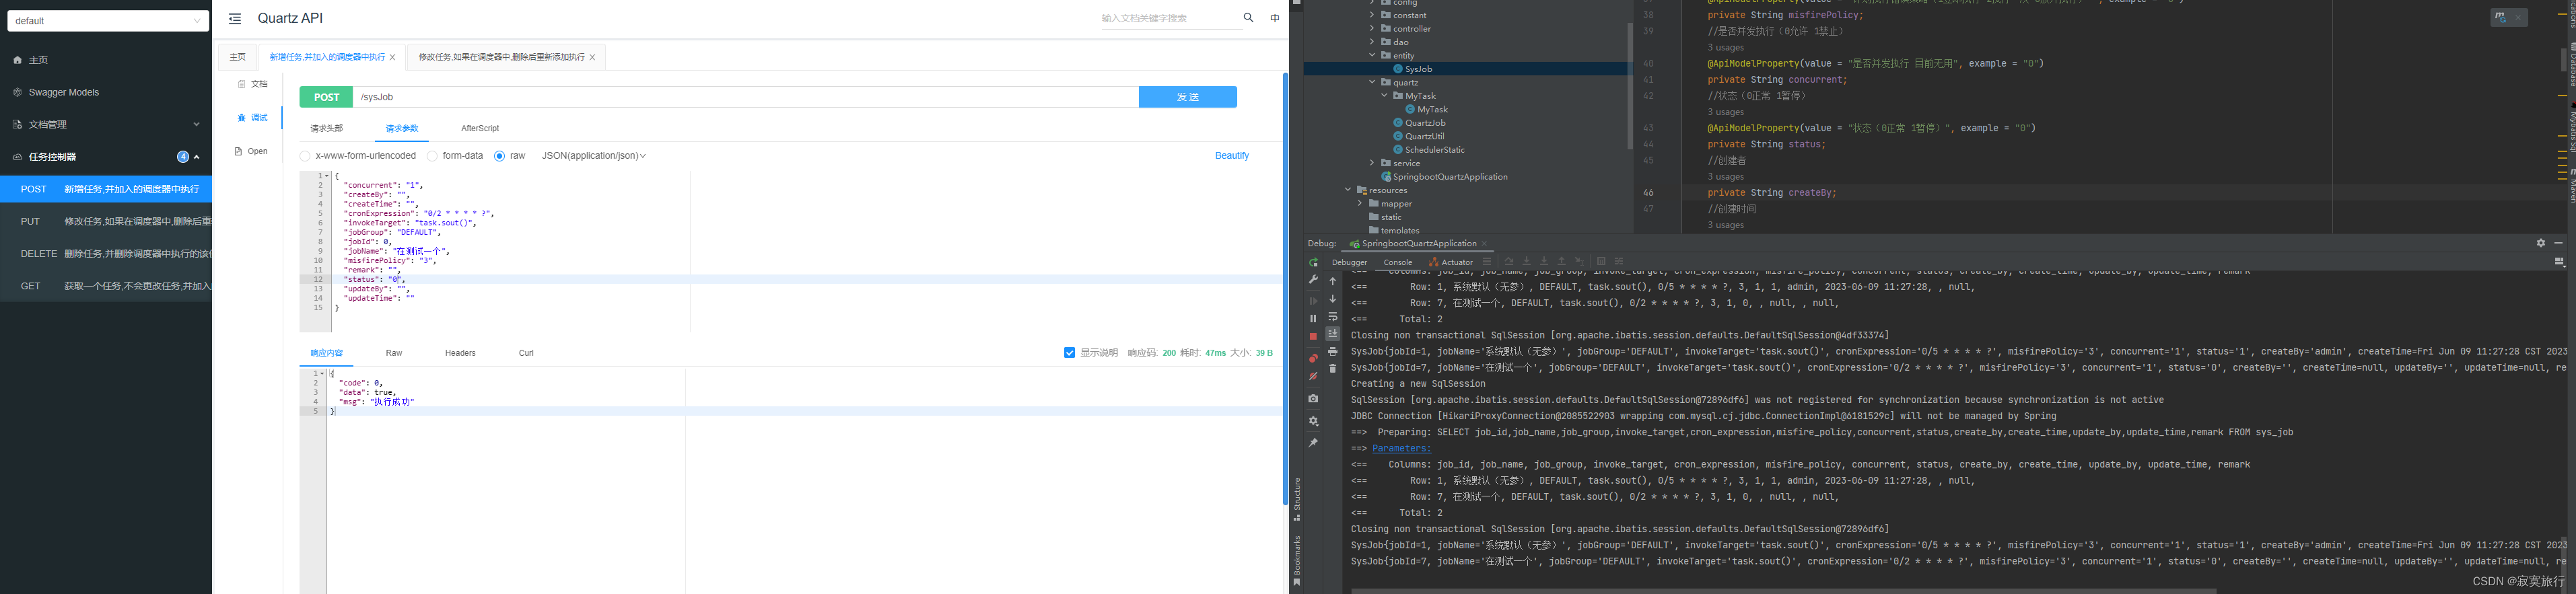Collapse the 任务控制器 sidebar menu
The image size is (2576, 594).
(106, 157)
